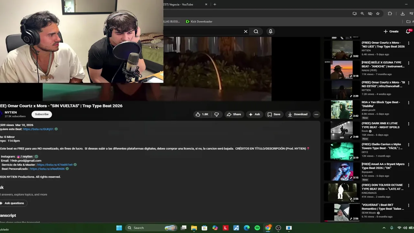This screenshot has width=414, height=233.
Task: Open File Explorer from taskbar
Action: 194,228
